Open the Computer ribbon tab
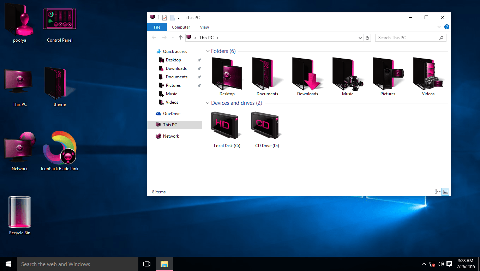480x271 pixels. [181, 27]
